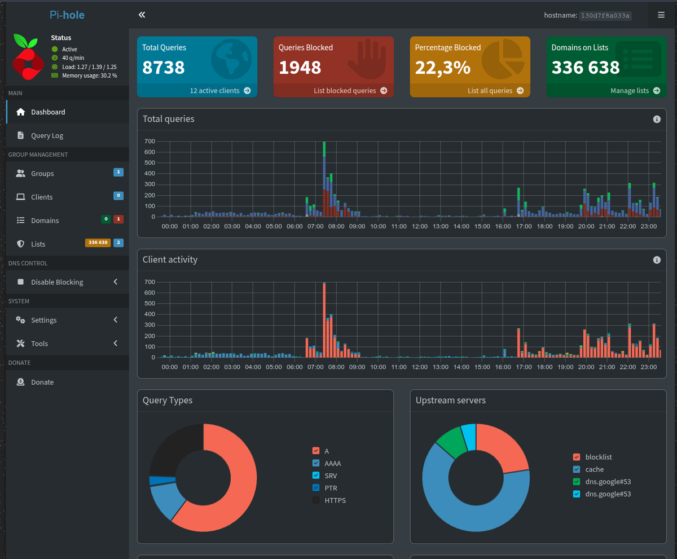Uncheck the blocklist legend checkbox

[576, 457]
